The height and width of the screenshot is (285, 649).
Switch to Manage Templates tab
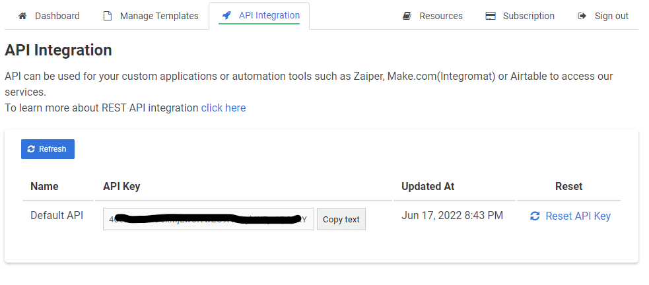[x=151, y=16]
